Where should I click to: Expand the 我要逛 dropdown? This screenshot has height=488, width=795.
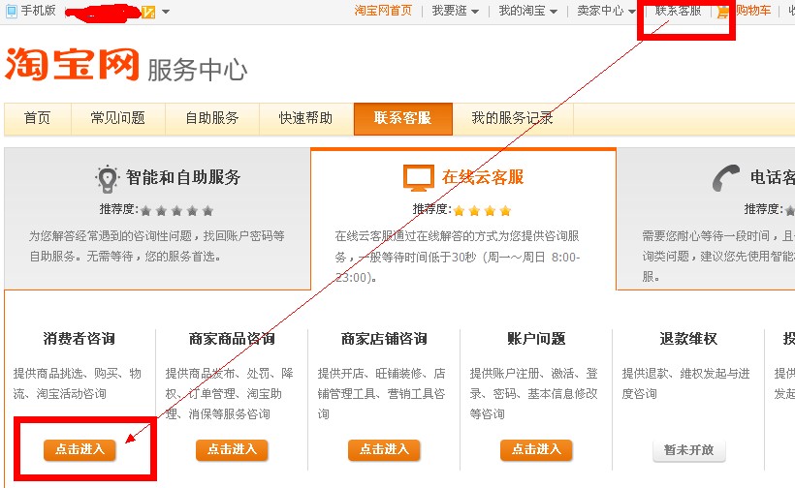(456, 11)
